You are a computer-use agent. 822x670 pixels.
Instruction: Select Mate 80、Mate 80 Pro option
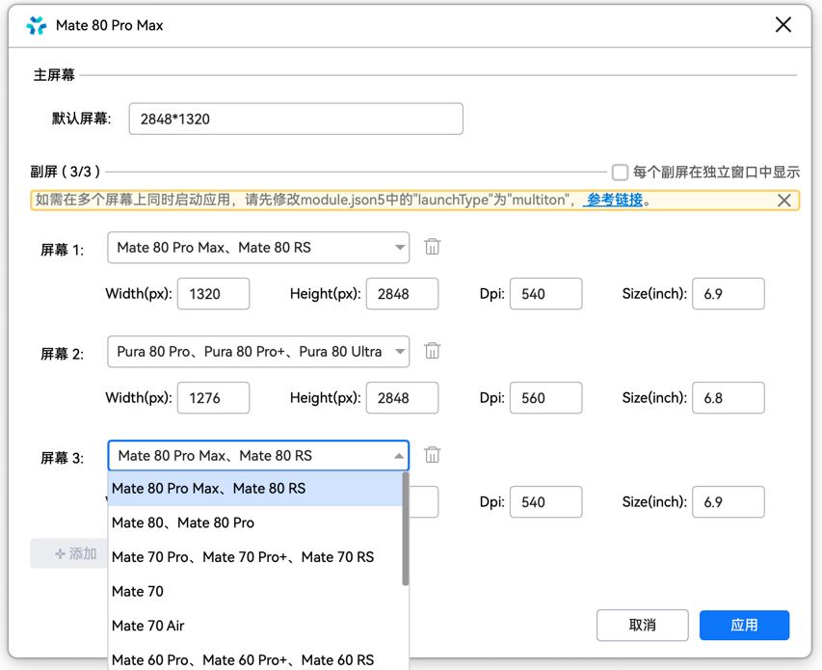pos(183,523)
